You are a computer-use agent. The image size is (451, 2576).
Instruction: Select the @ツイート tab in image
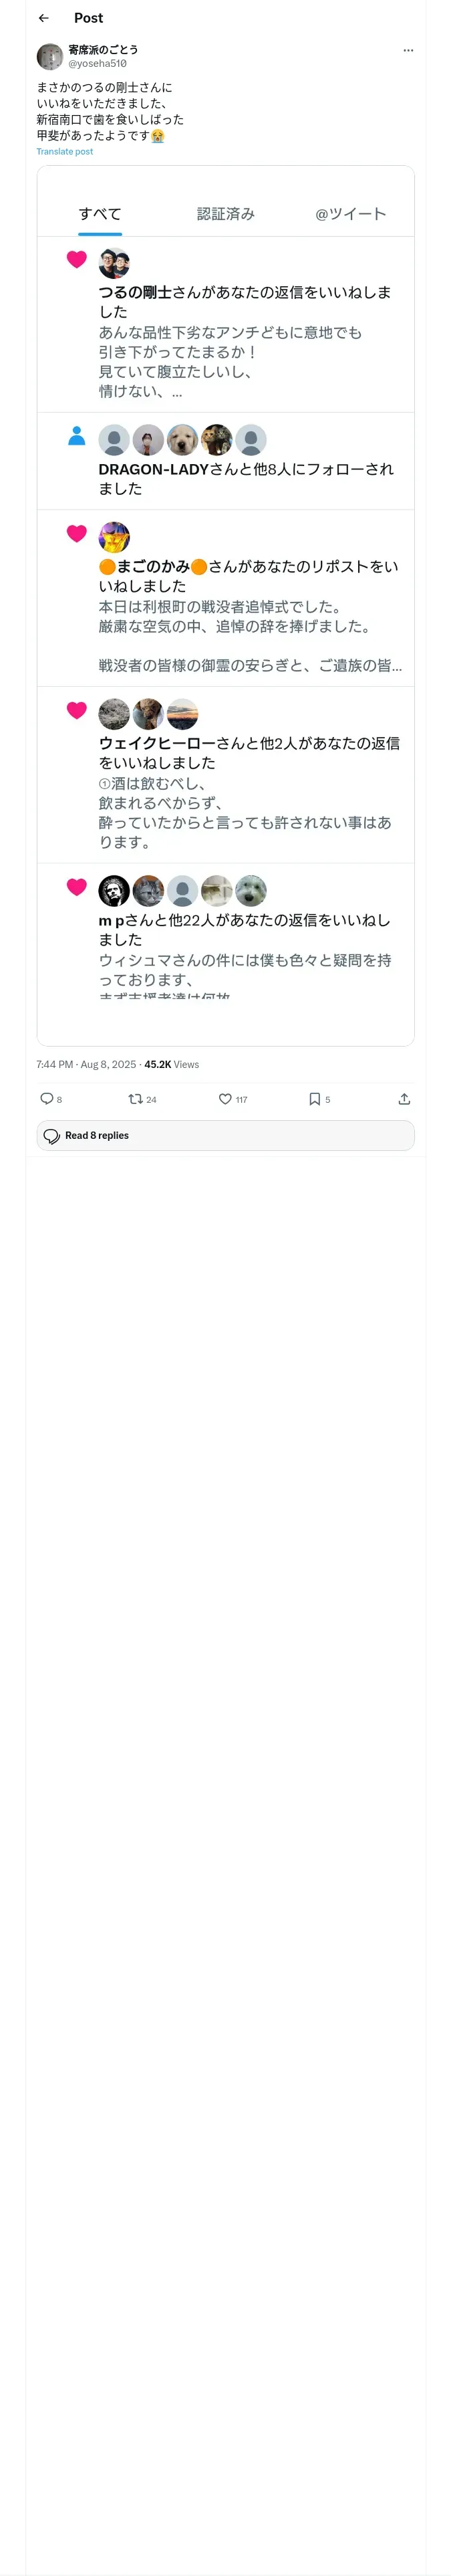pos(350,214)
